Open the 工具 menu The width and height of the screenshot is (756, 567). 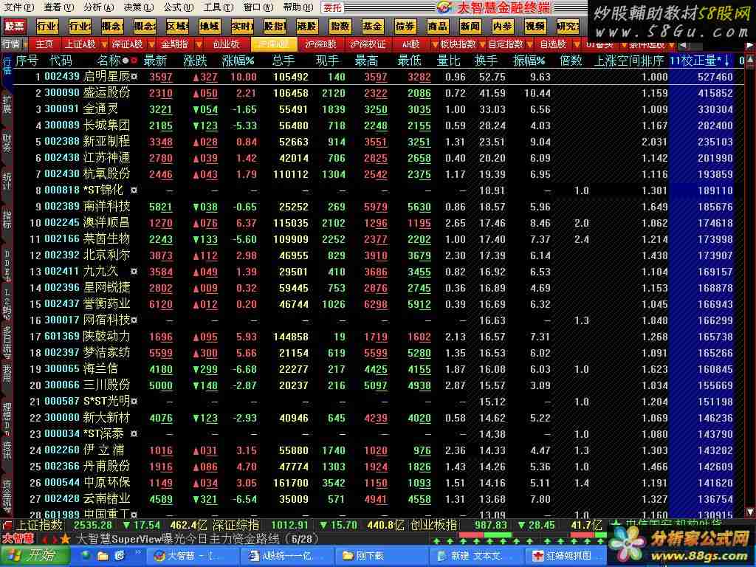tap(218, 7)
